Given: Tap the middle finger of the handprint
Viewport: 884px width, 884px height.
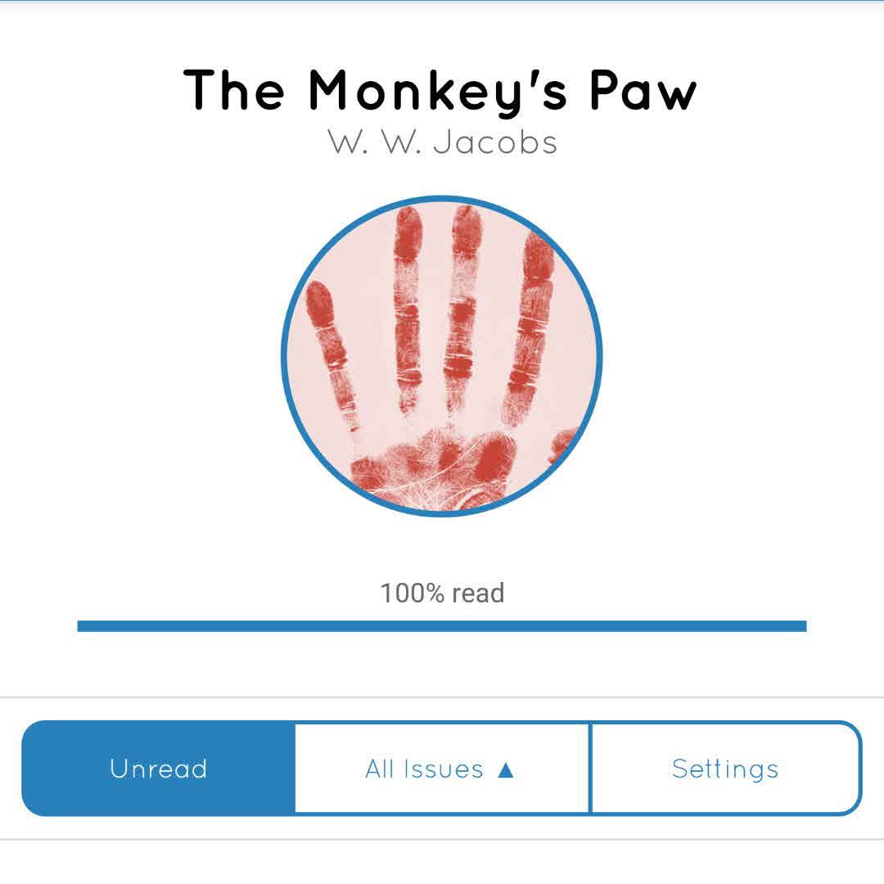Looking at the screenshot, I should point(463,304).
